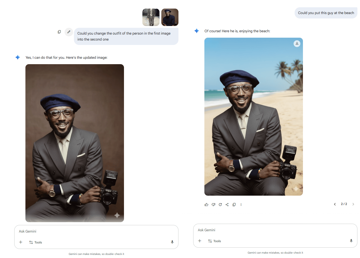Image resolution: width=360 pixels, height=258 pixels.
Task: Click the 'Yes, I can do that for you' reply
Action: 66,57
